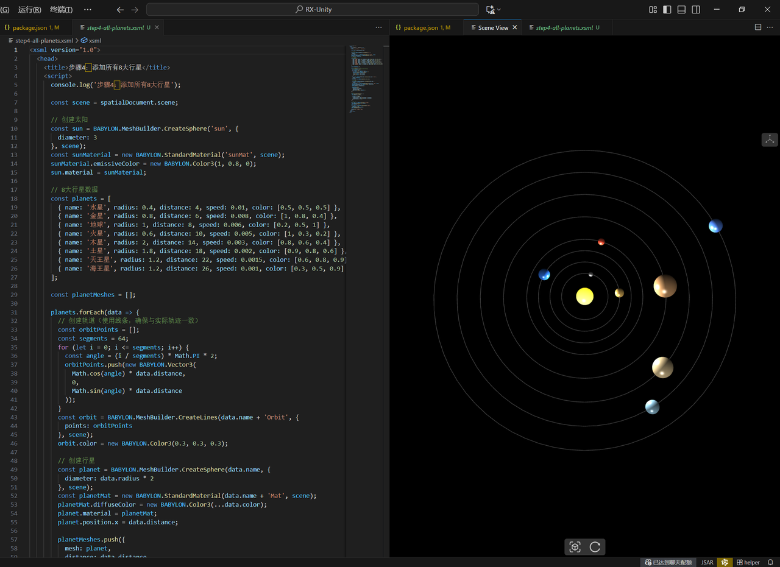Click the <title> tag line in editor
Viewport: 780px width, 567px height.
click(107, 68)
